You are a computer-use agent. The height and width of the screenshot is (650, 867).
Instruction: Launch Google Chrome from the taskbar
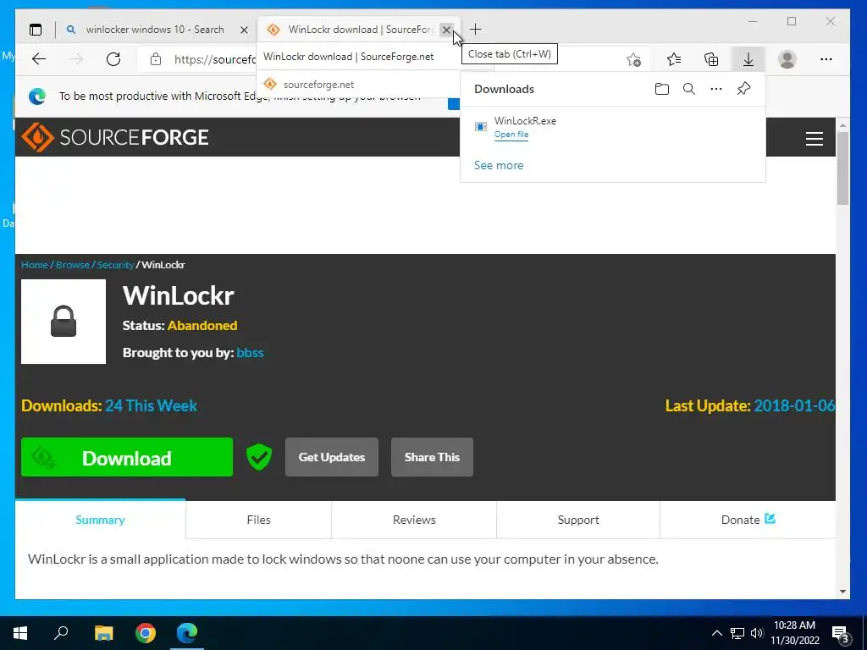146,633
